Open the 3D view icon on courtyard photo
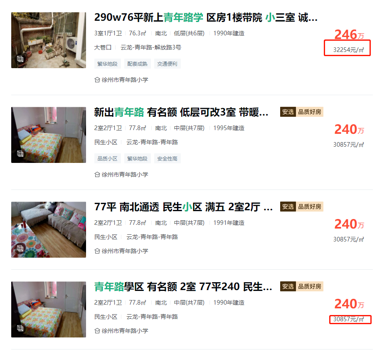Viewport: 382px width, 352px height. coord(20,59)
